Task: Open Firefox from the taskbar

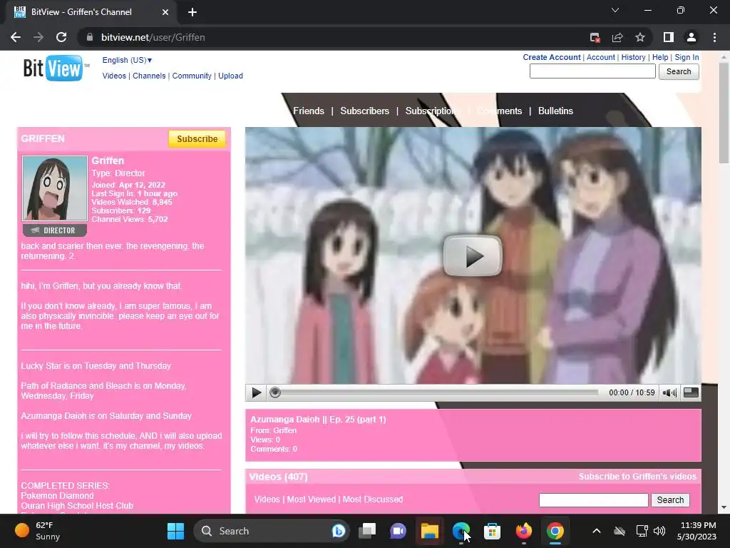Action: [x=524, y=531]
